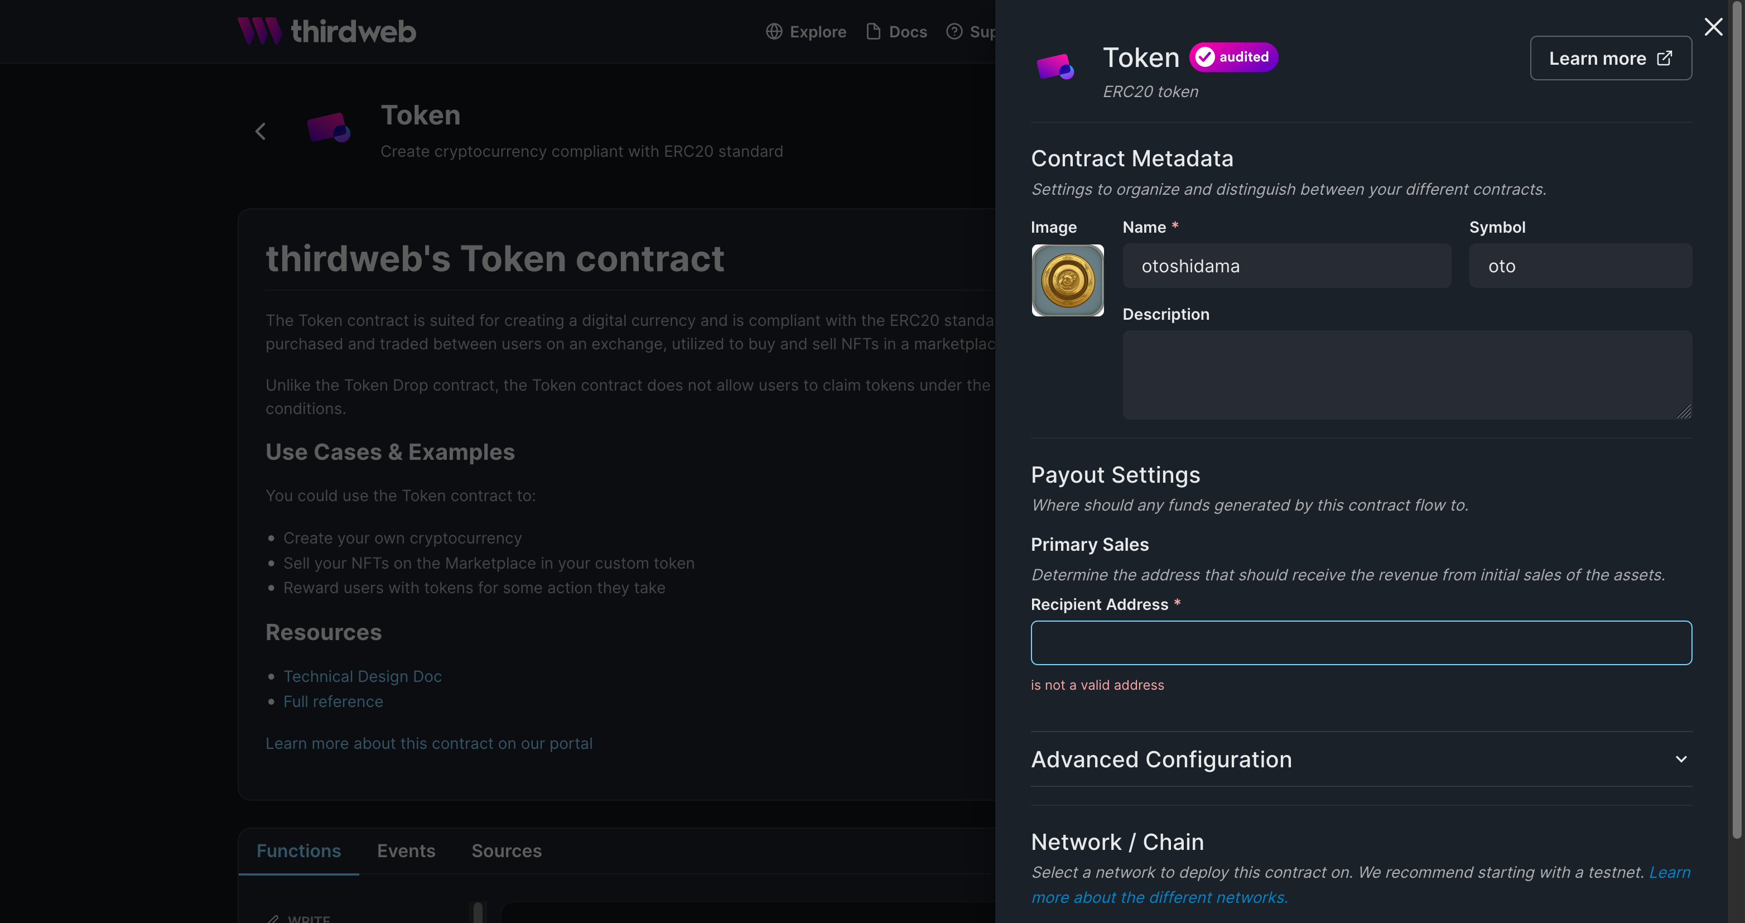Click the back arrow beside the Token title
The image size is (1745, 923).
pos(261,131)
